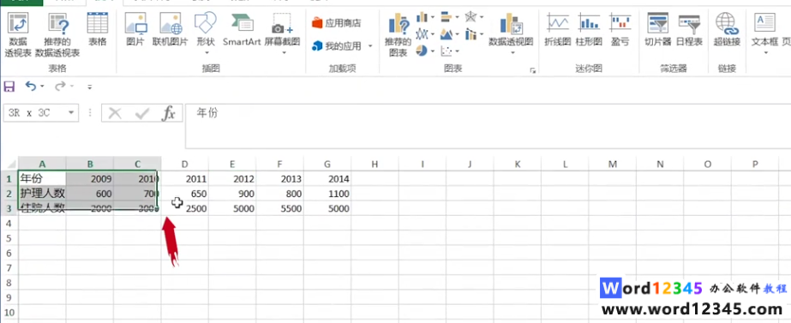Open the Undo history dropdown
Viewport: 791px width, 323px height.
(42, 87)
